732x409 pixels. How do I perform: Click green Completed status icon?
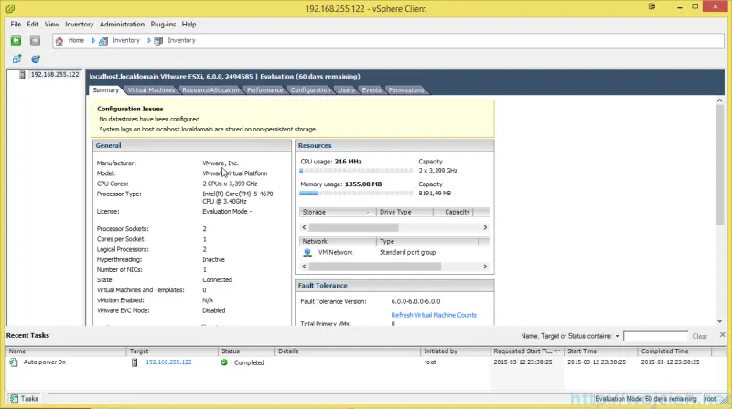coord(224,362)
